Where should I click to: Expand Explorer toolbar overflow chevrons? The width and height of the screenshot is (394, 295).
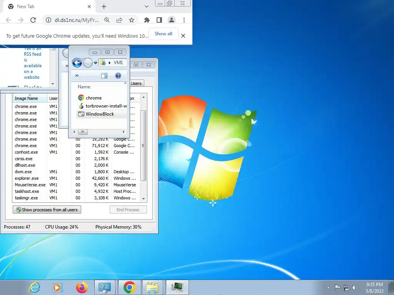(77, 76)
